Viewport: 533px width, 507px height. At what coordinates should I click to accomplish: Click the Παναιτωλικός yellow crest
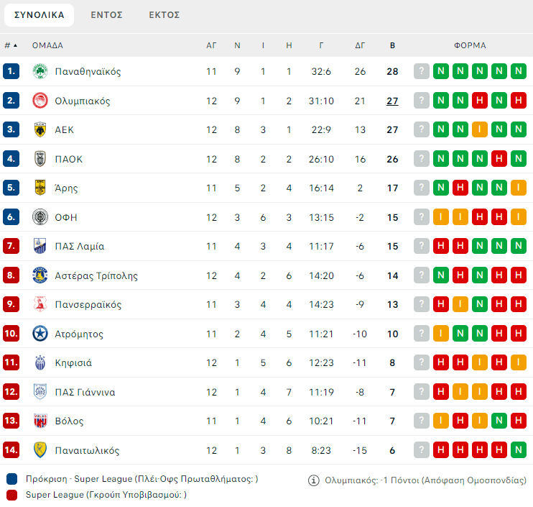click(x=40, y=450)
